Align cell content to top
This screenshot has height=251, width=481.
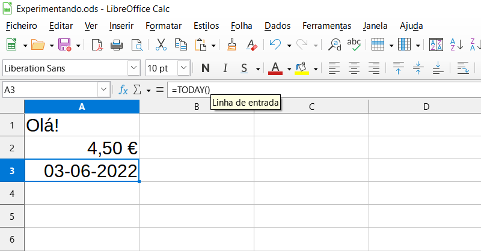pyautogui.click(x=398, y=68)
